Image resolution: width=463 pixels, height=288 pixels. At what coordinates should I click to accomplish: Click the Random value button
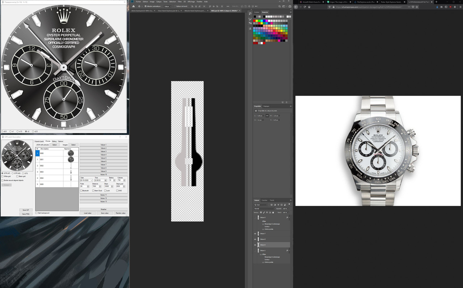pyautogui.click(x=120, y=213)
